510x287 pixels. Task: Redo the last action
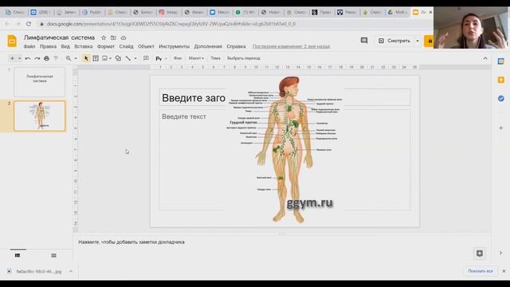(37, 58)
